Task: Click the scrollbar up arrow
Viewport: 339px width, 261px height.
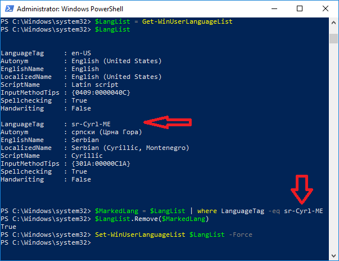Action: click(333, 23)
